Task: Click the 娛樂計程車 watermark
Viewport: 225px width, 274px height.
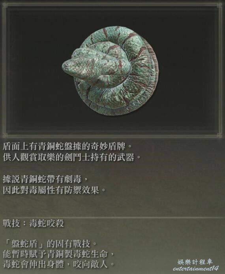Action: coord(195,261)
